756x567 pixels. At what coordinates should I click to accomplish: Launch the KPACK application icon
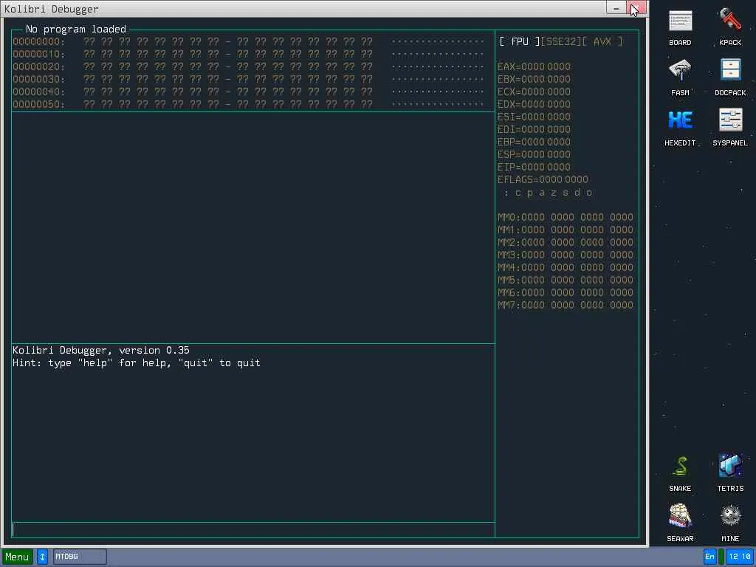pyautogui.click(x=730, y=22)
